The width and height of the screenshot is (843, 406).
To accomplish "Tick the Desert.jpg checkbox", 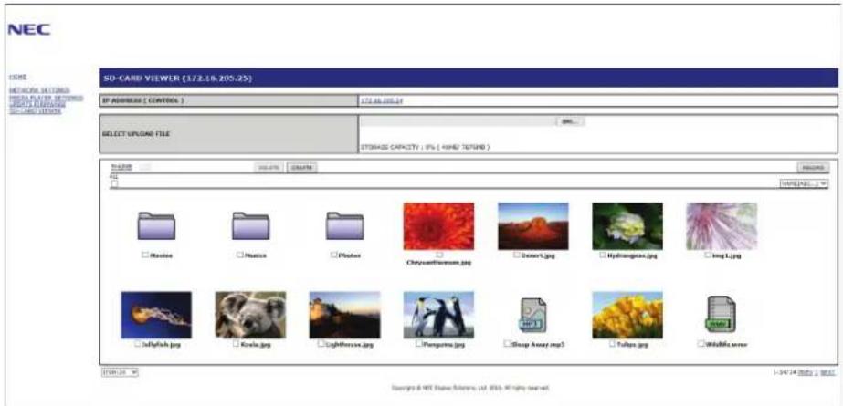I will coord(517,255).
